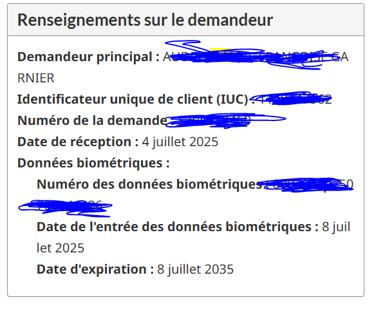Click the "4 juillet 2025" reception date

tap(180, 142)
